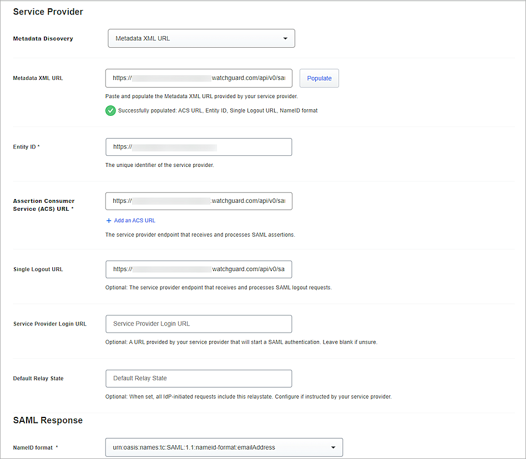The image size is (526, 459).
Task: Click the plus icon beside Add an ACS URL
Action: pyautogui.click(x=109, y=220)
